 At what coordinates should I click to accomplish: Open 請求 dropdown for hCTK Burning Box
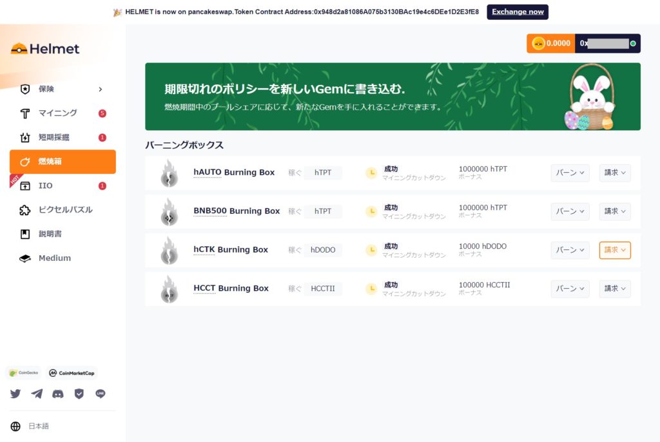tap(615, 250)
